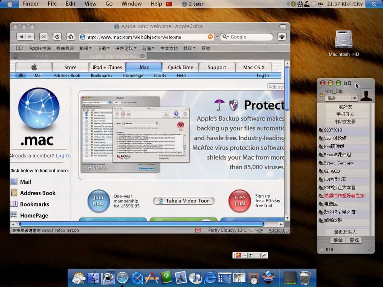Click the orange RSS icon in address bar
This screenshot has width=383, height=287.
tap(210, 37)
